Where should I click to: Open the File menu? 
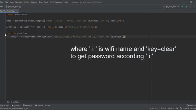[x=1, y=2]
